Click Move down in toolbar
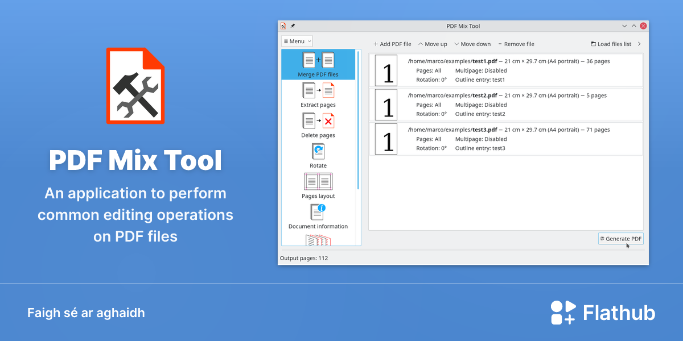683x341 pixels. click(x=472, y=44)
